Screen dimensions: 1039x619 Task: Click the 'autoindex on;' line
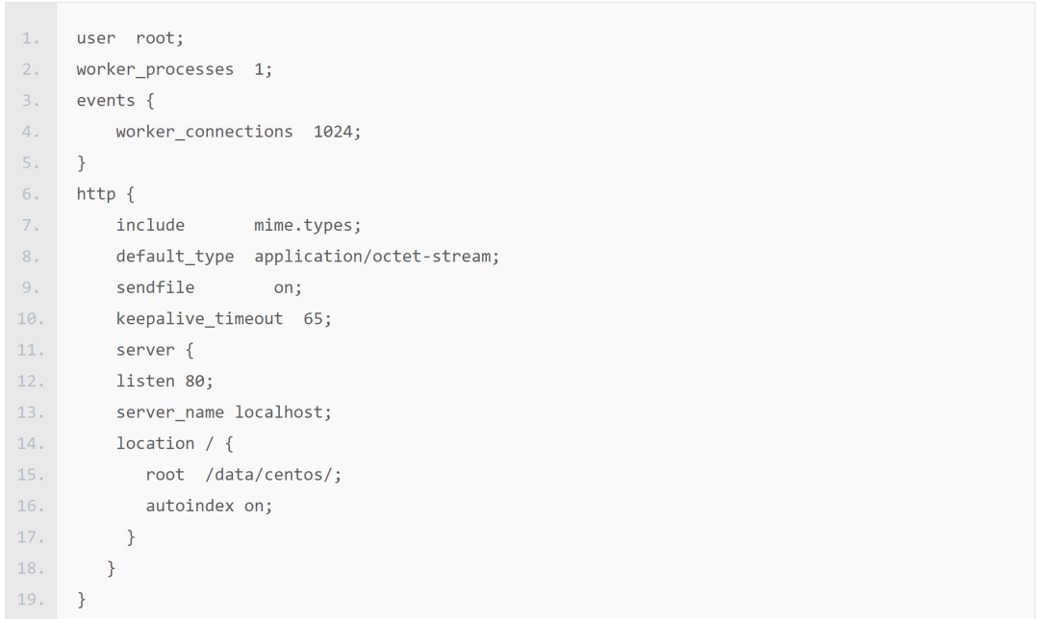click(210, 506)
